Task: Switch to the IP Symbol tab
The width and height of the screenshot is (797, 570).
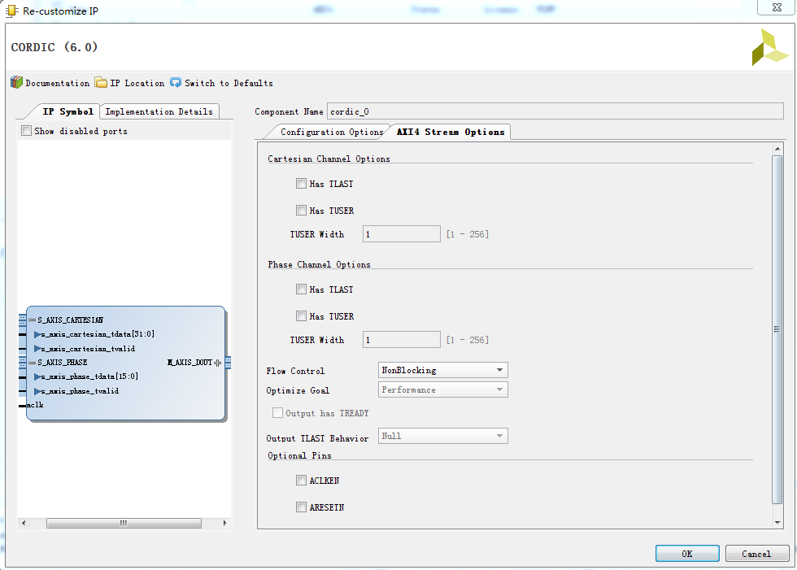Action: 68,111
